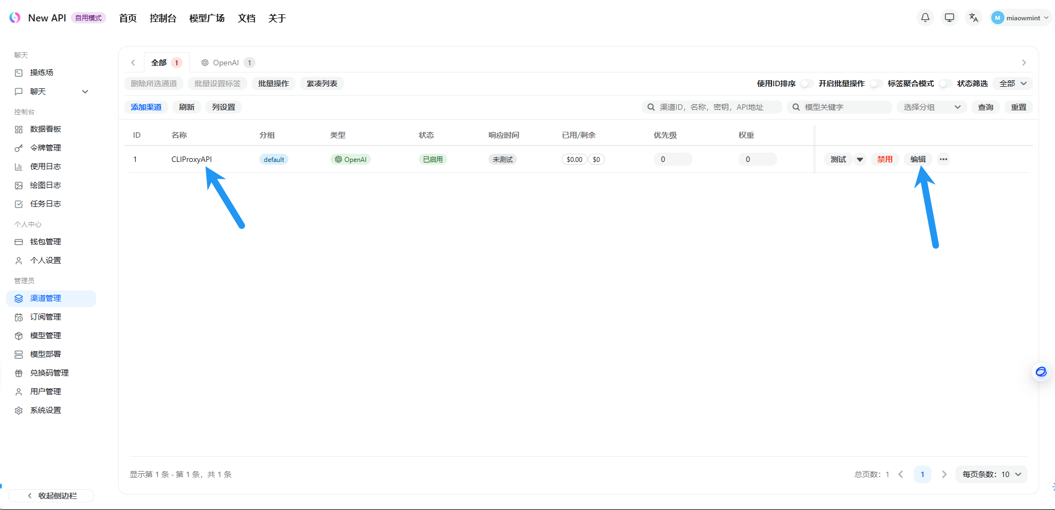
Task: Enable the 开启批量操作 switch
Action: click(x=875, y=83)
